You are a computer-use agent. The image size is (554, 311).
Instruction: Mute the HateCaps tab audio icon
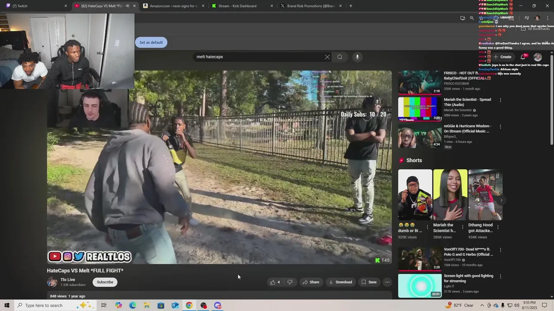[127, 6]
